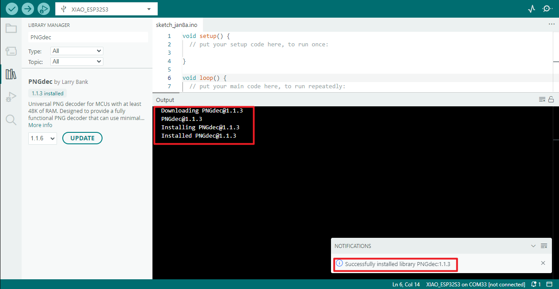The image size is (559, 289).
Task: Open the More info link
Action: click(x=40, y=125)
